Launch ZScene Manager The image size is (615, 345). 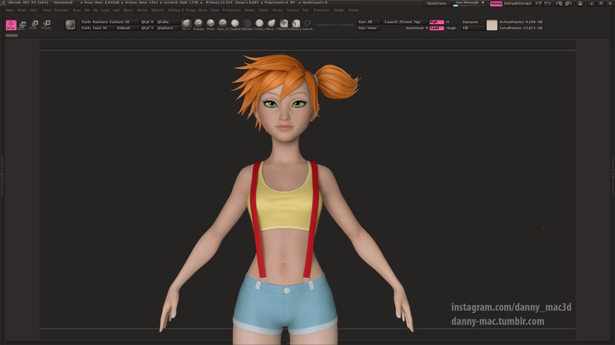pos(405,22)
